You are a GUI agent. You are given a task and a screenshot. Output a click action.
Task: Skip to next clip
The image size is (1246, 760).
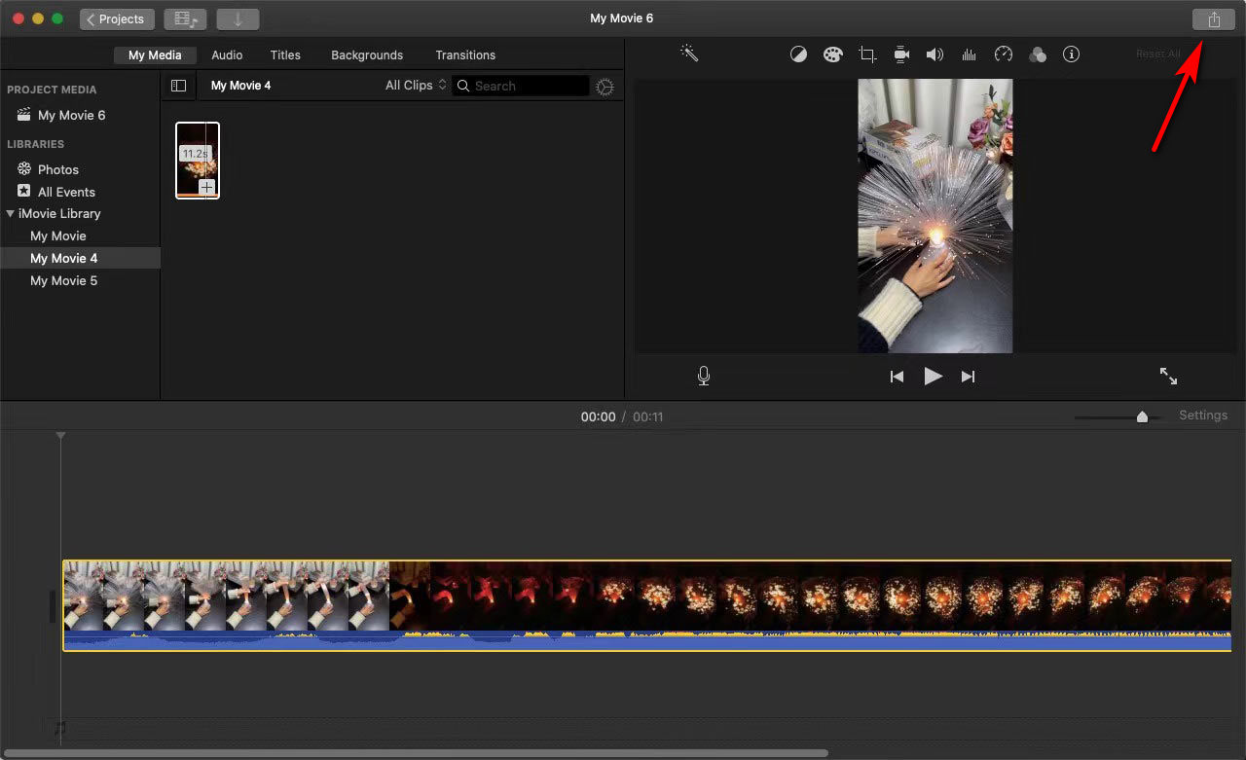pyautogui.click(x=968, y=377)
